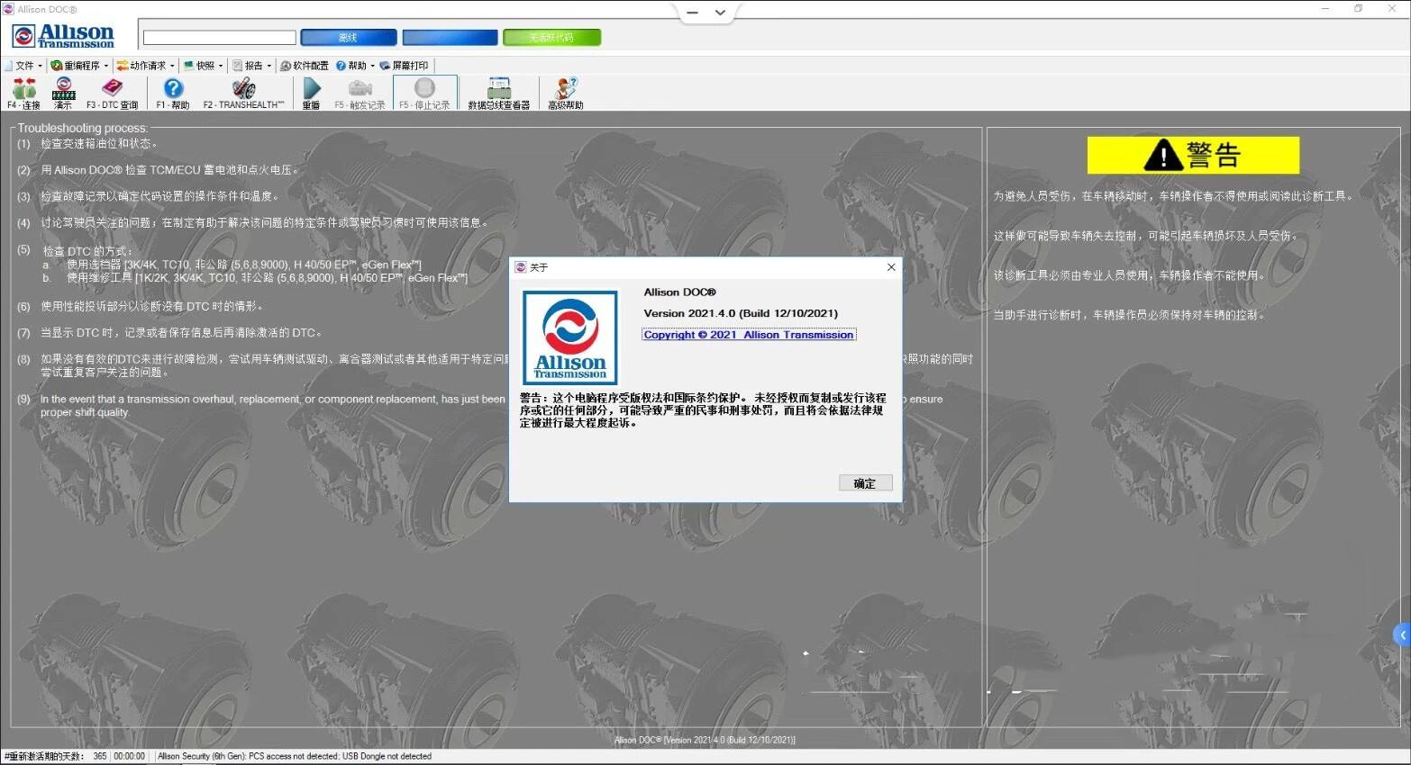Image resolution: width=1411 pixels, height=765 pixels.
Task: Open the 帮助 help dropdown menu
Action: (355, 66)
